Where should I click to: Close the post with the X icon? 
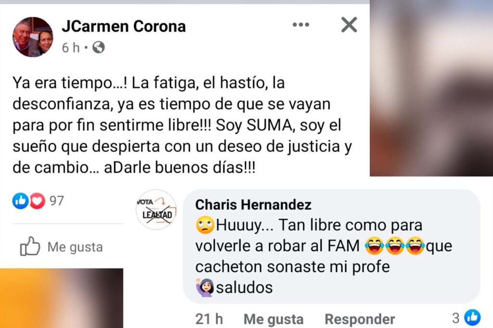pyautogui.click(x=349, y=25)
